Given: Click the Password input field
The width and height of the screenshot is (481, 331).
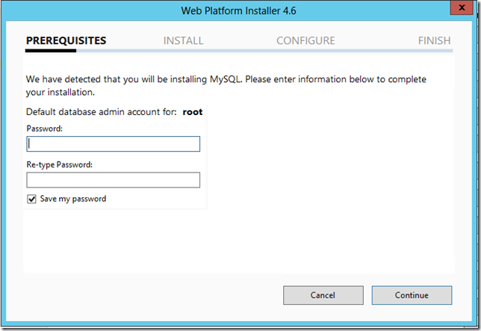Looking at the screenshot, I should pos(114,144).
